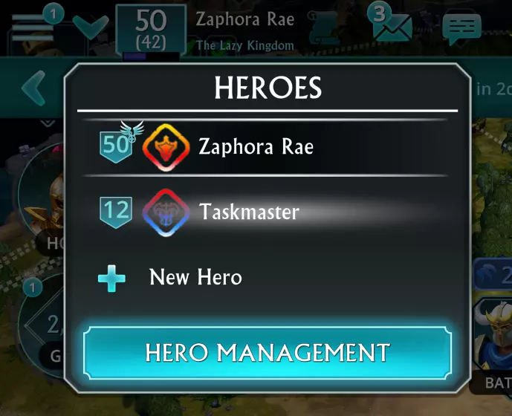Image resolution: width=512 pixels, height=416 pixels.
Task: Click Zaphora Rae name in top bar
Action: click(x=245, y=19)
